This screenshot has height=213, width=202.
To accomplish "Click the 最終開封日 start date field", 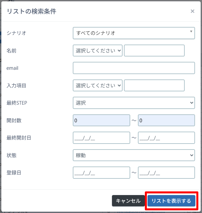I will coord(101,138).
